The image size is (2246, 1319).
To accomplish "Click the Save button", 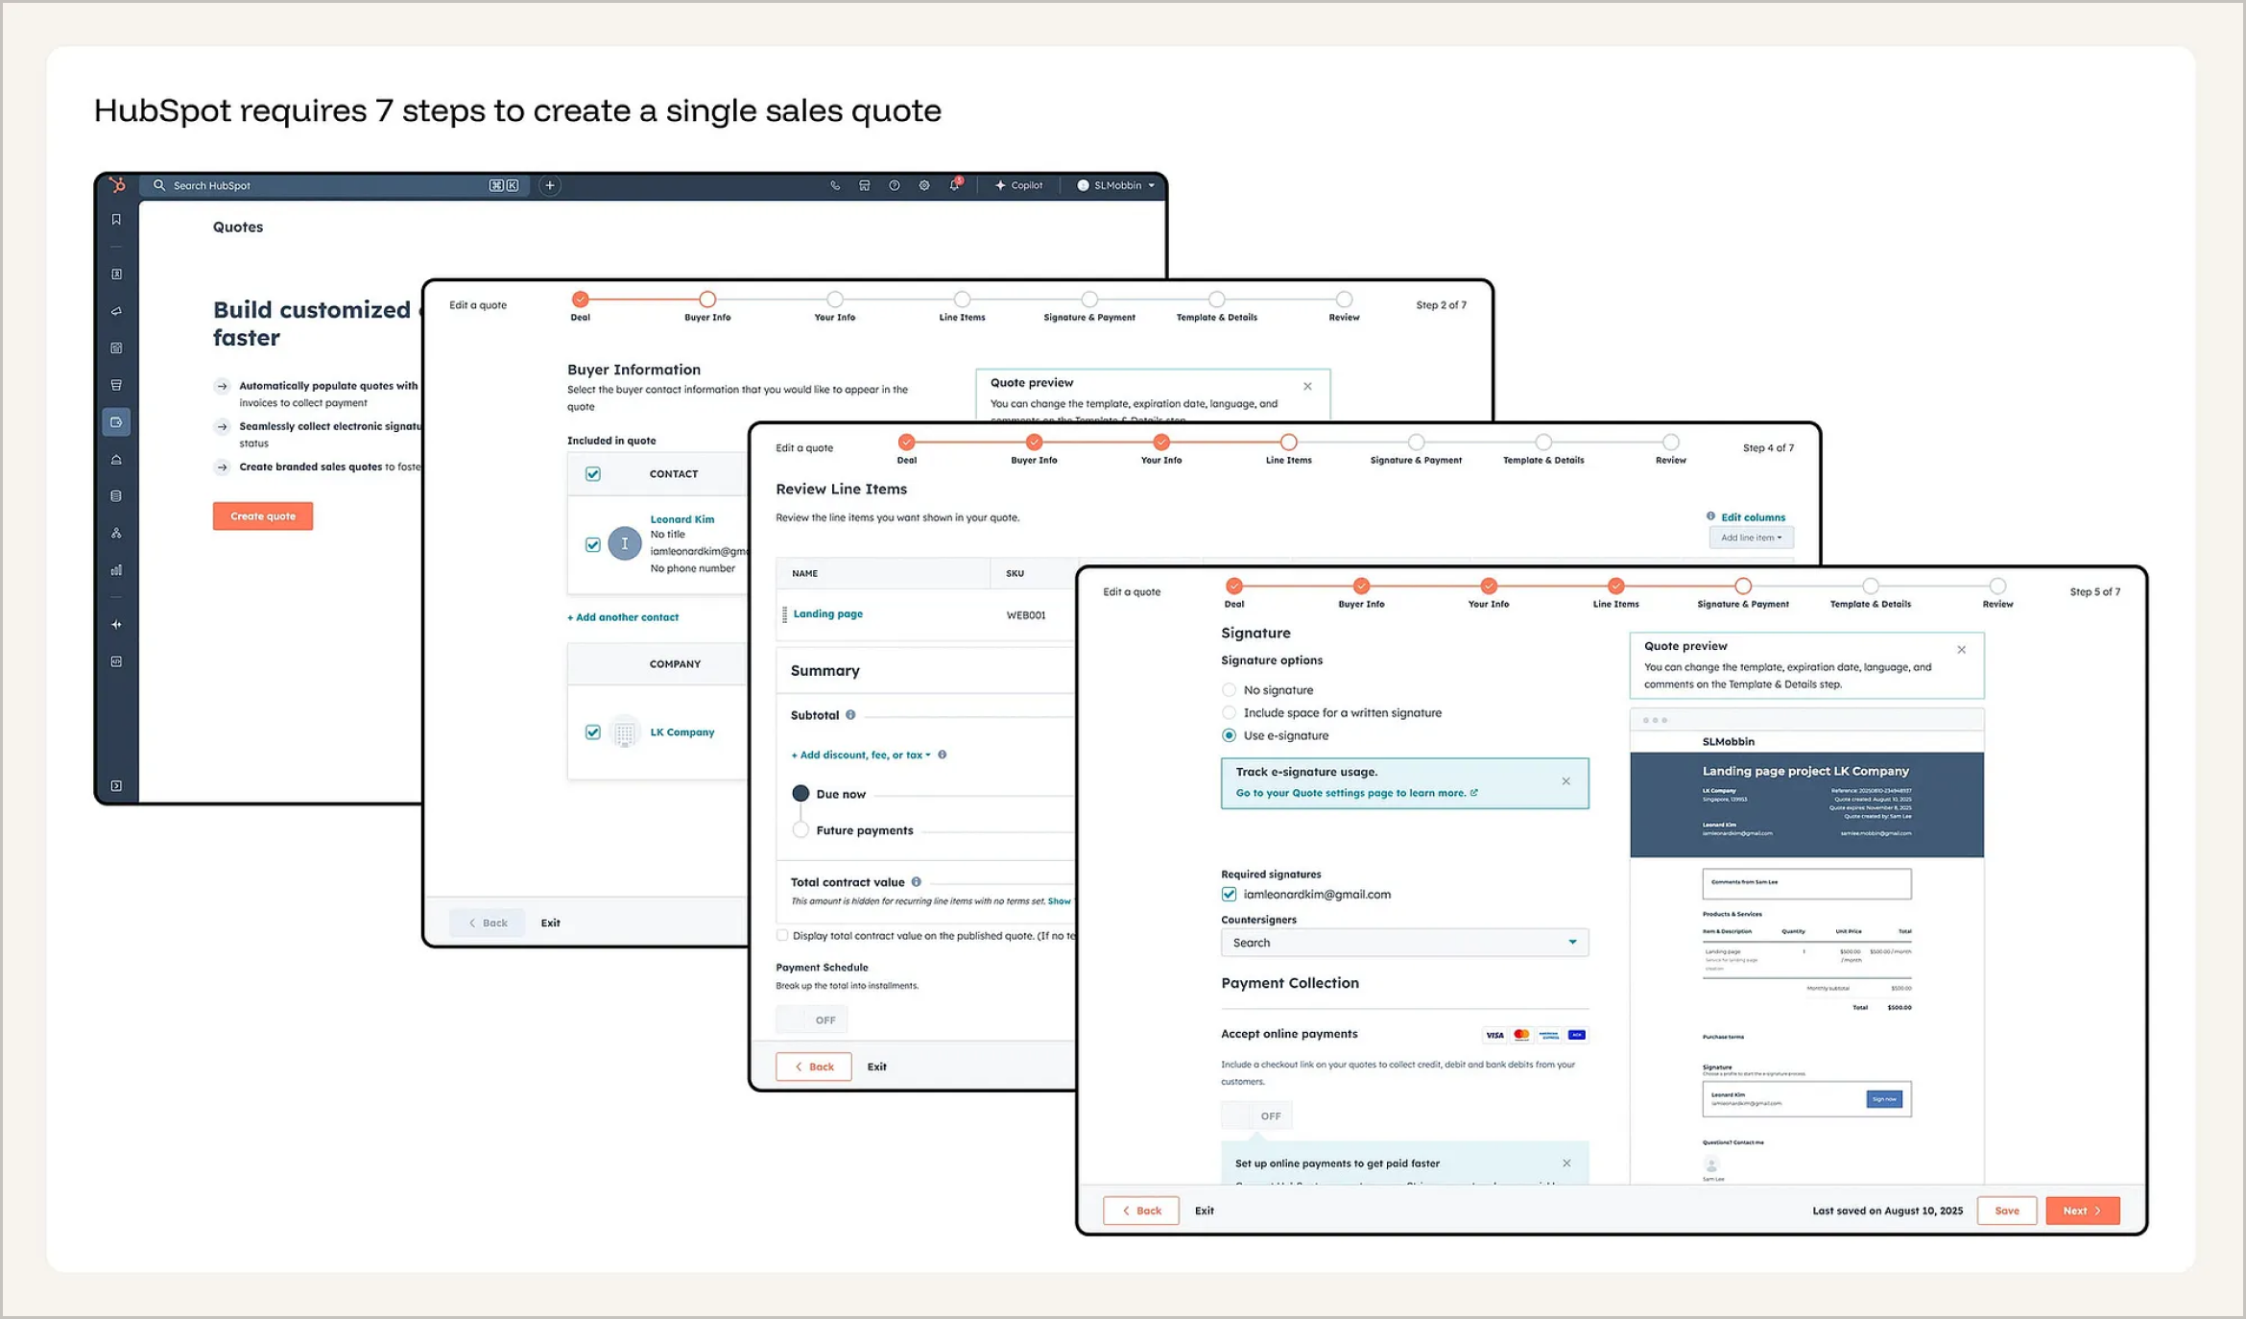I will coord(2007,1211).
